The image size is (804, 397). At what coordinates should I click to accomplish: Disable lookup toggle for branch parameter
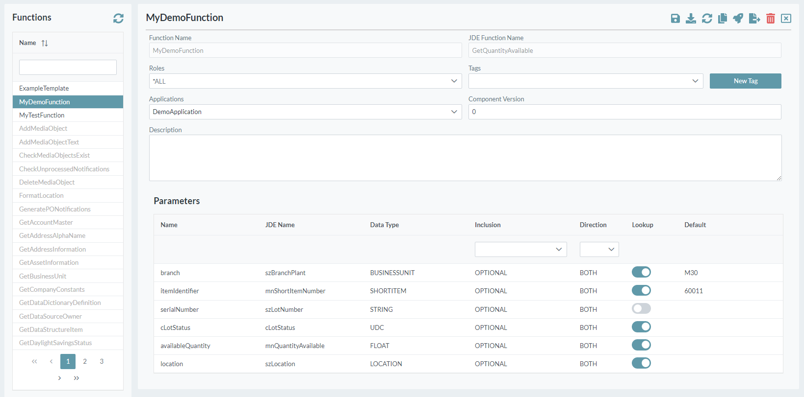[x=641, y=272]
